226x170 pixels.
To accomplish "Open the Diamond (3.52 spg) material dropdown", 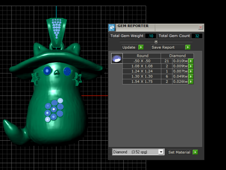I will [161, 152].
